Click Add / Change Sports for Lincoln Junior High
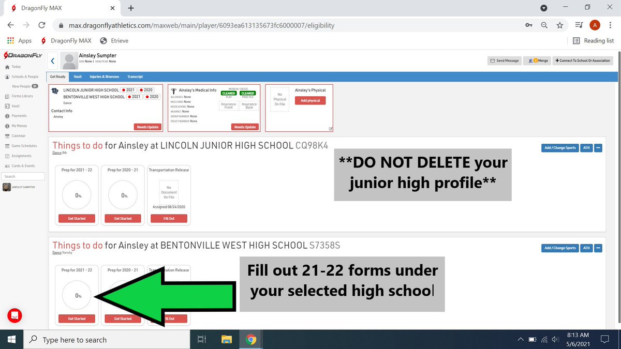This screenshot has height=349, width=621. (x=559, y=148)
